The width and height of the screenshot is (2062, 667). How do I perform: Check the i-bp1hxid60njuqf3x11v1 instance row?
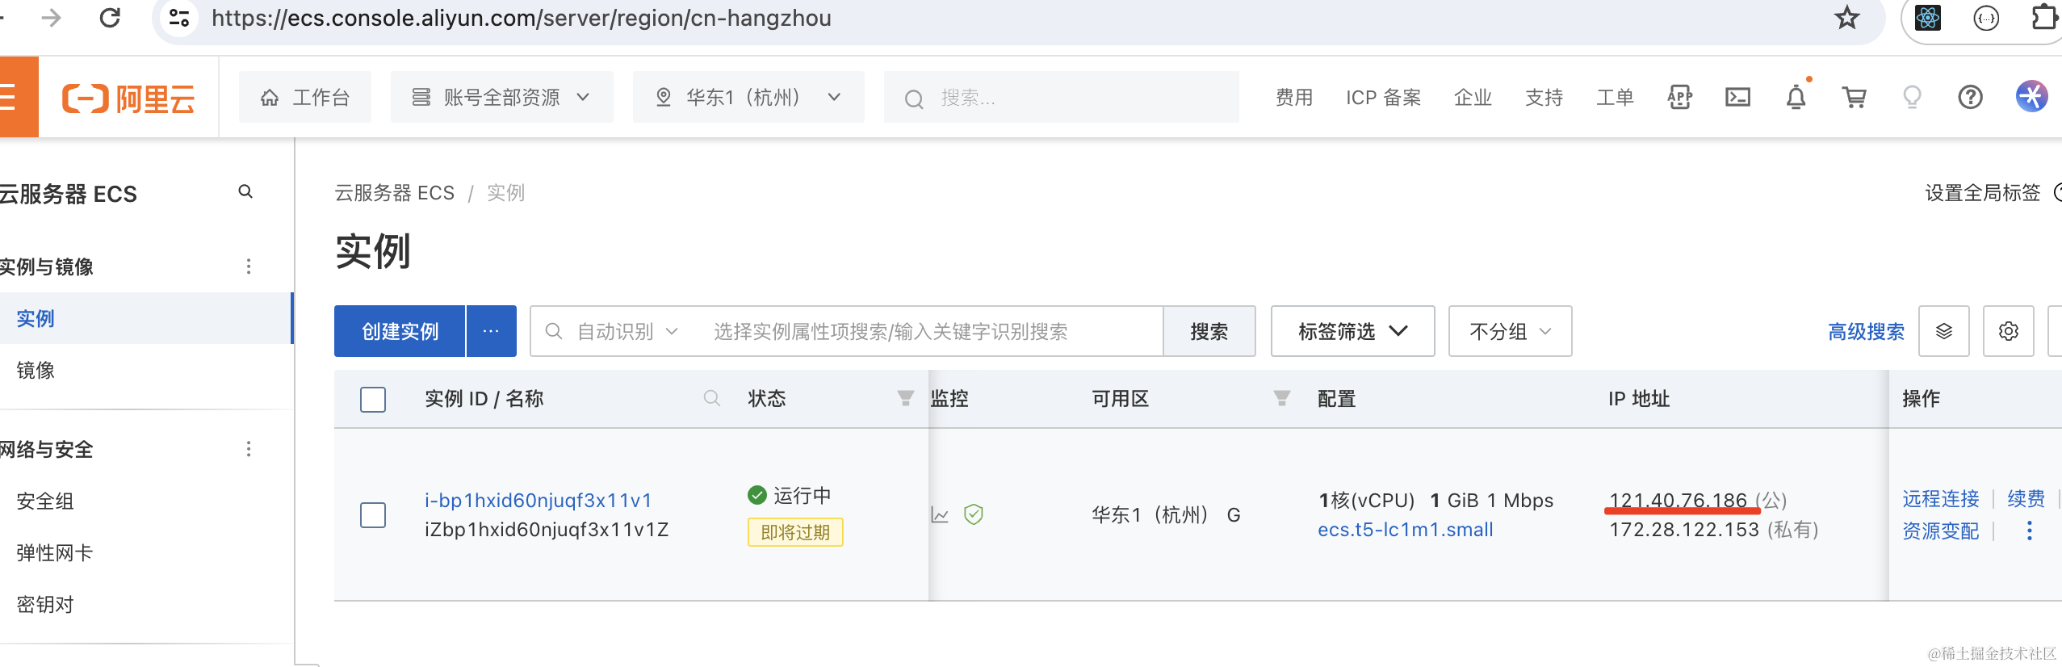373,514
